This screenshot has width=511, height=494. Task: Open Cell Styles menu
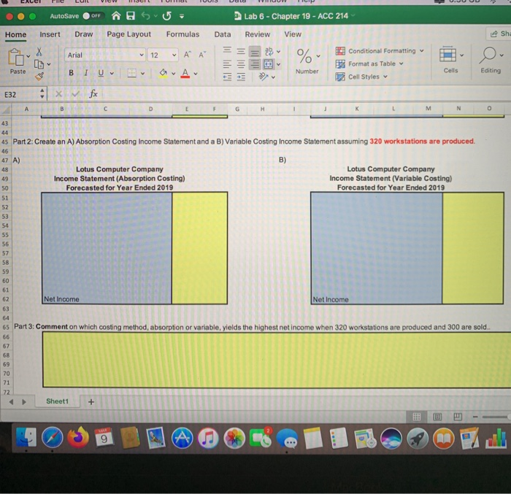pyautogui.click(x=362, y=77)
